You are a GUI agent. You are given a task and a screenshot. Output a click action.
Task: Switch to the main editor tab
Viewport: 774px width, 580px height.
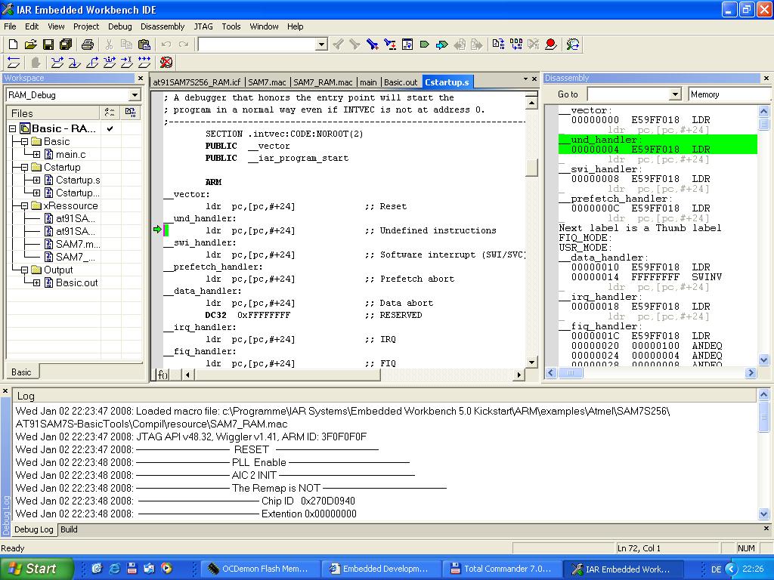pos(368,82)
